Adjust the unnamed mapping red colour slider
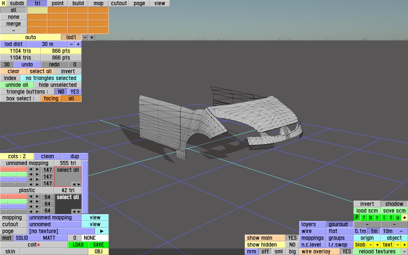Viewport: 408px width, 255px height. tap(14, 169)
